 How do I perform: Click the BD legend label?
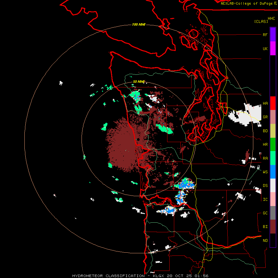coord(265,131)
